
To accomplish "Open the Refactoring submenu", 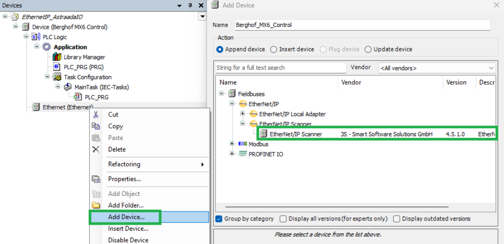I will [149, 164].
